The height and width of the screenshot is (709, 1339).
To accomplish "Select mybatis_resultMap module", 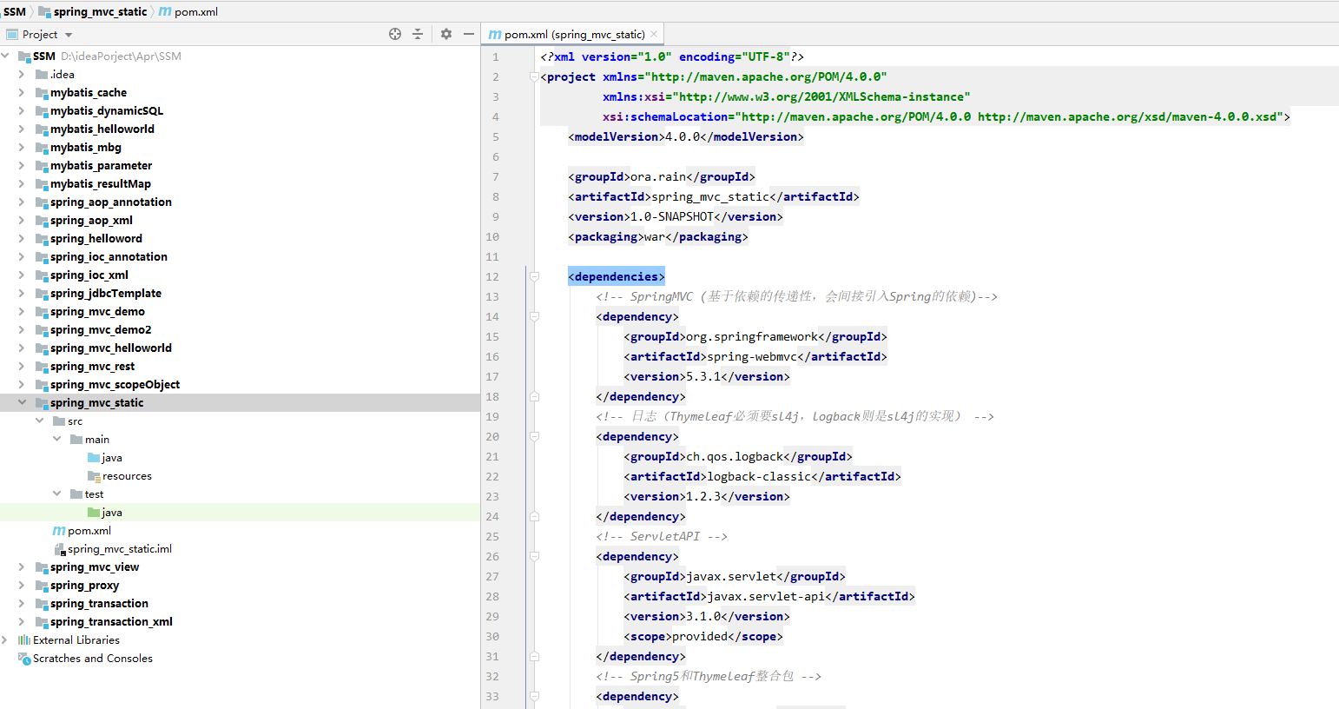I will point(101,183).
